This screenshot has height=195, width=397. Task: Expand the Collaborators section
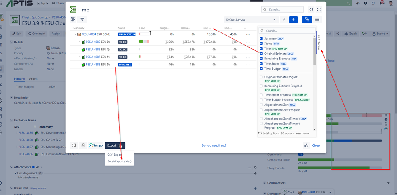[265, 183]
